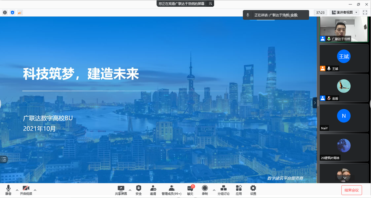Open the chat (聊天) with unread badge
The image size is (371, 198).
point(190,190)
